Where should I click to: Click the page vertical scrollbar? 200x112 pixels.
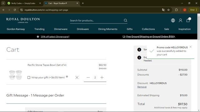coord(199,28)
